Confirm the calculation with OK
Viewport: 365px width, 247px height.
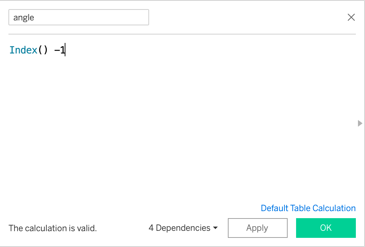(326, 228)
